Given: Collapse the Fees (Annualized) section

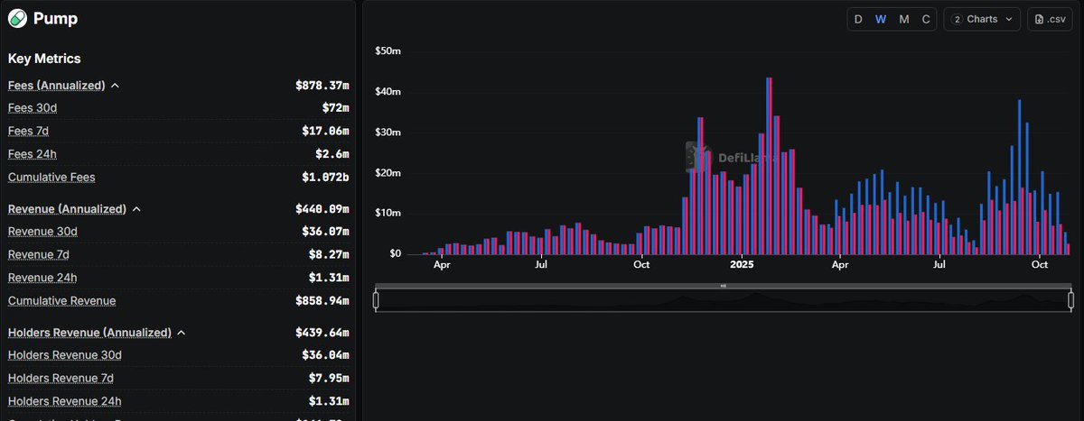Looking at the screenshot, I should tap(116, 86).
